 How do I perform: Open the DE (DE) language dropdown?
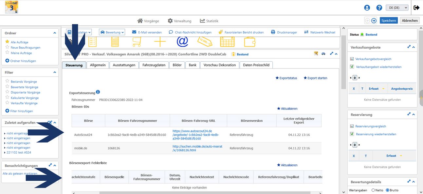pyautogui.click(x=397, y=8)
